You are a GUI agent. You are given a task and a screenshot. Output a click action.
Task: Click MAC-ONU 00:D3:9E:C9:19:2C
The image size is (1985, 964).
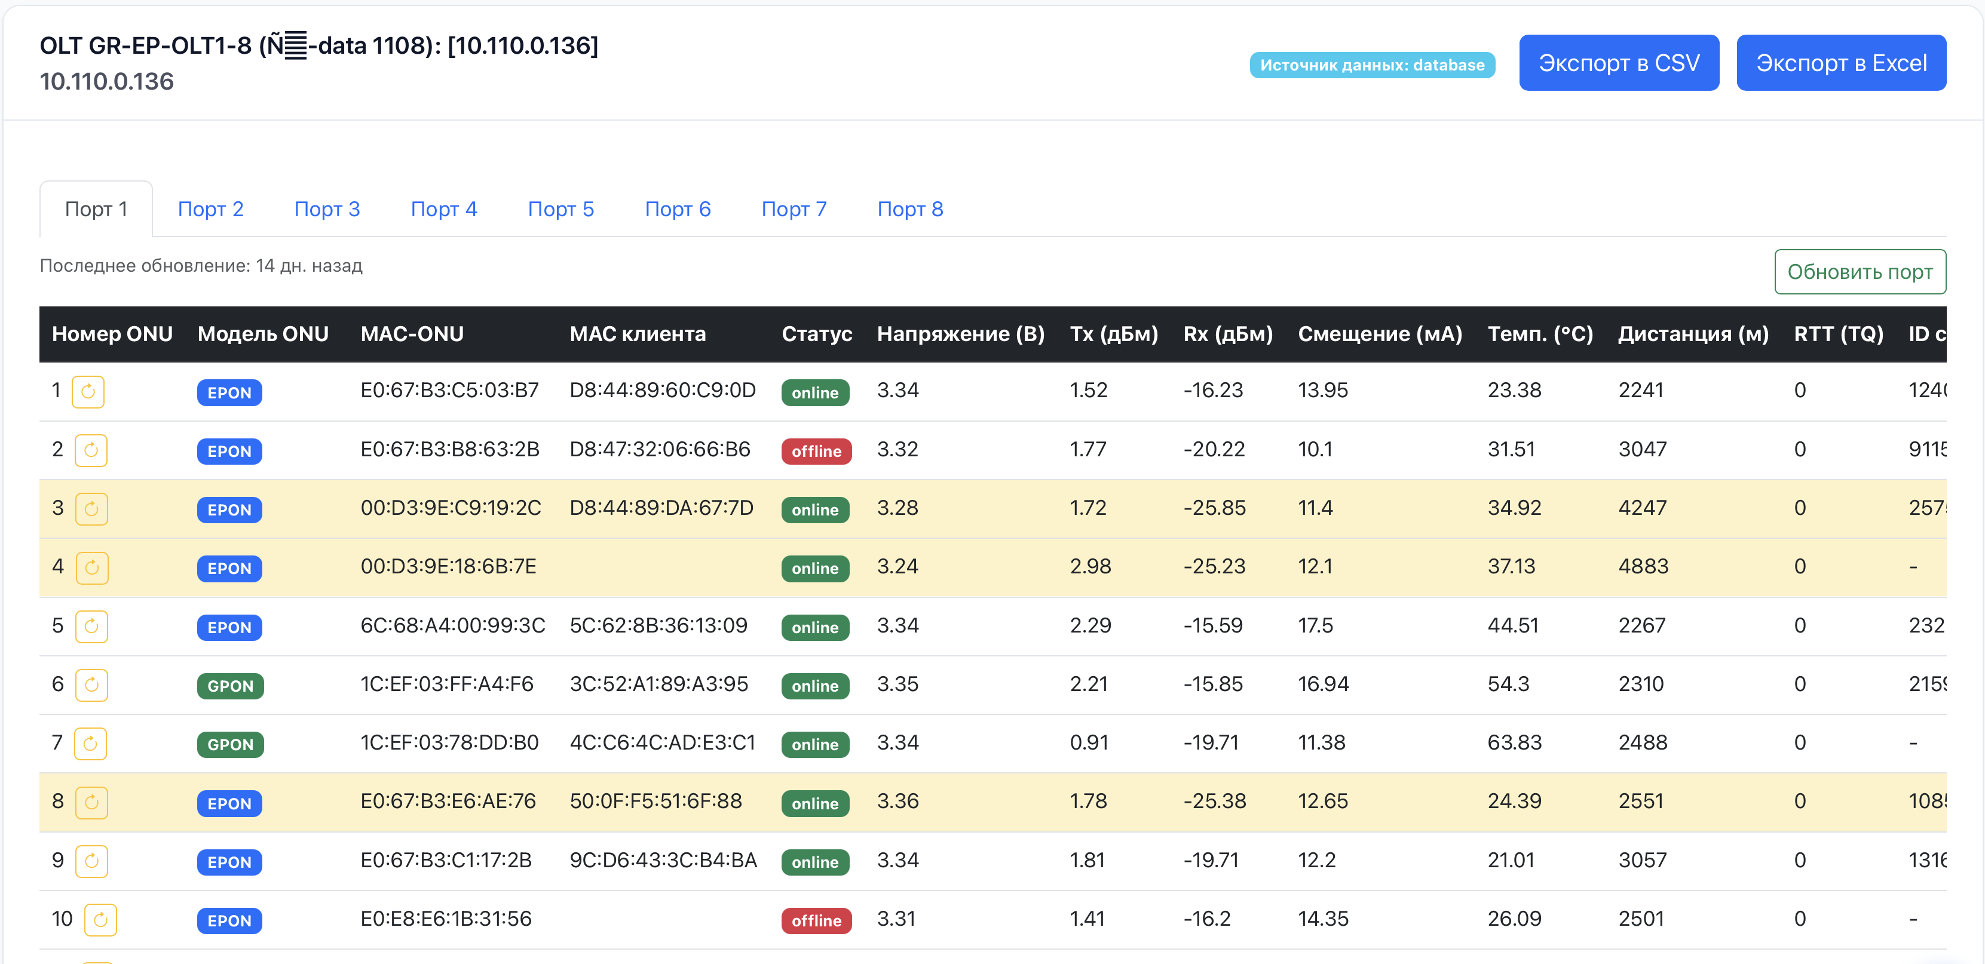pyautogui.click(x=451, y=508)
